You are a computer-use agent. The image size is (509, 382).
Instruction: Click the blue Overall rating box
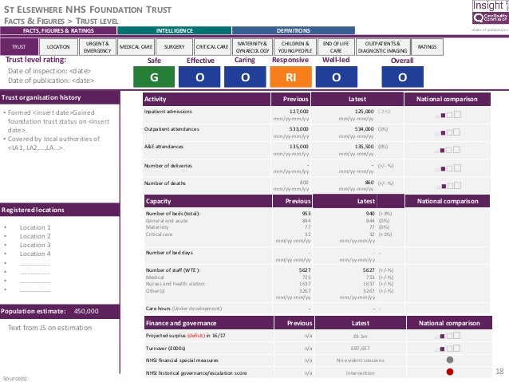(x=403, y=77)
